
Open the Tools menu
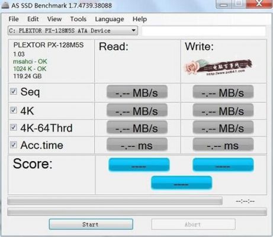click(78, 19)
